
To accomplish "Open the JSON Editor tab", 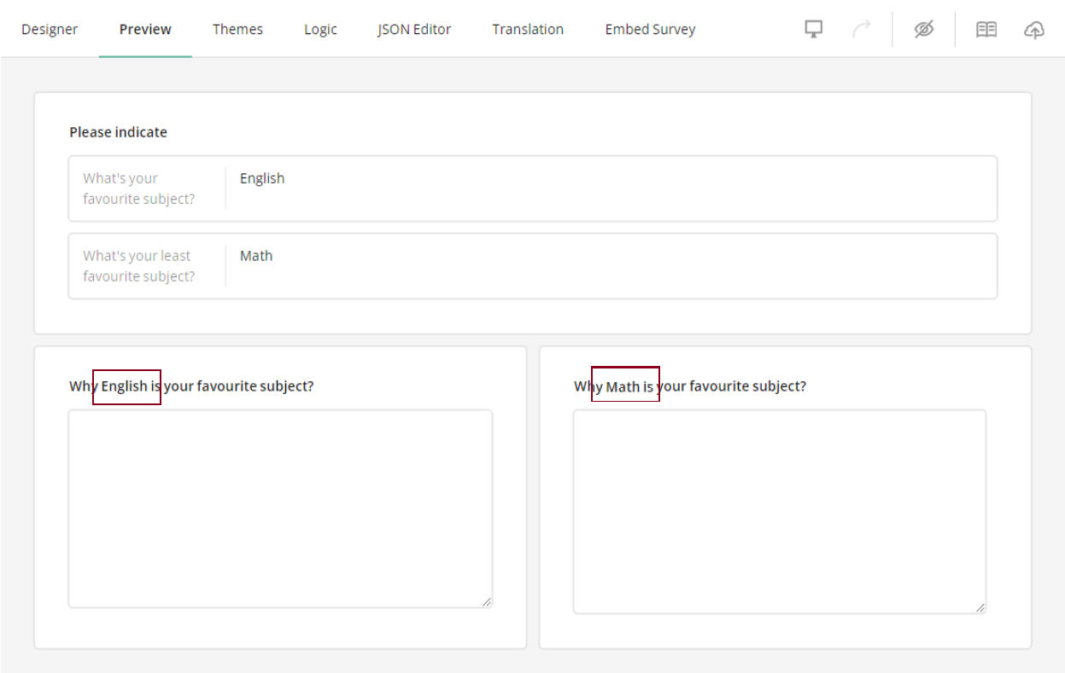I will (413, 28).
